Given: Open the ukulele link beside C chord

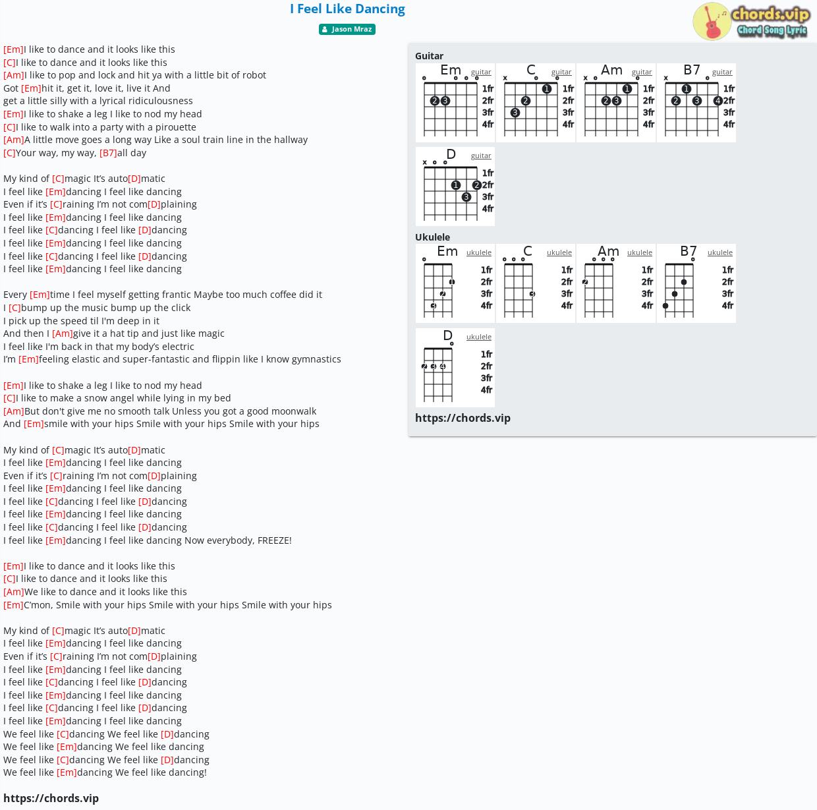Looking at the screenshot, I should 559,252.
